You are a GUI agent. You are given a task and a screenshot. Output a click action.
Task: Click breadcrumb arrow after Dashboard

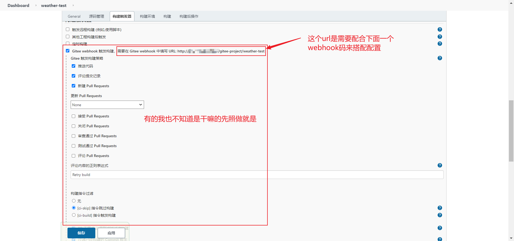tap(36, 5)
